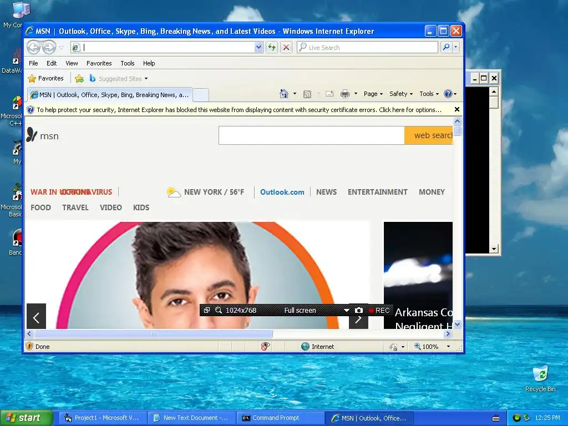The image size is (568, 426).
Task: Switch to Command Prompt in taskbar
Action: click(x=280, y=418)
